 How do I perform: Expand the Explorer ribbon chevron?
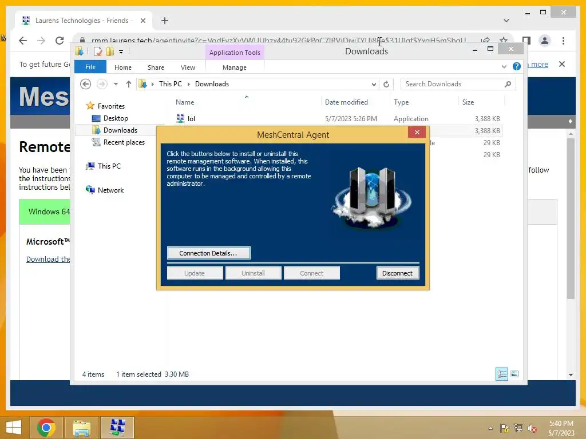click(x=504, y=66)
